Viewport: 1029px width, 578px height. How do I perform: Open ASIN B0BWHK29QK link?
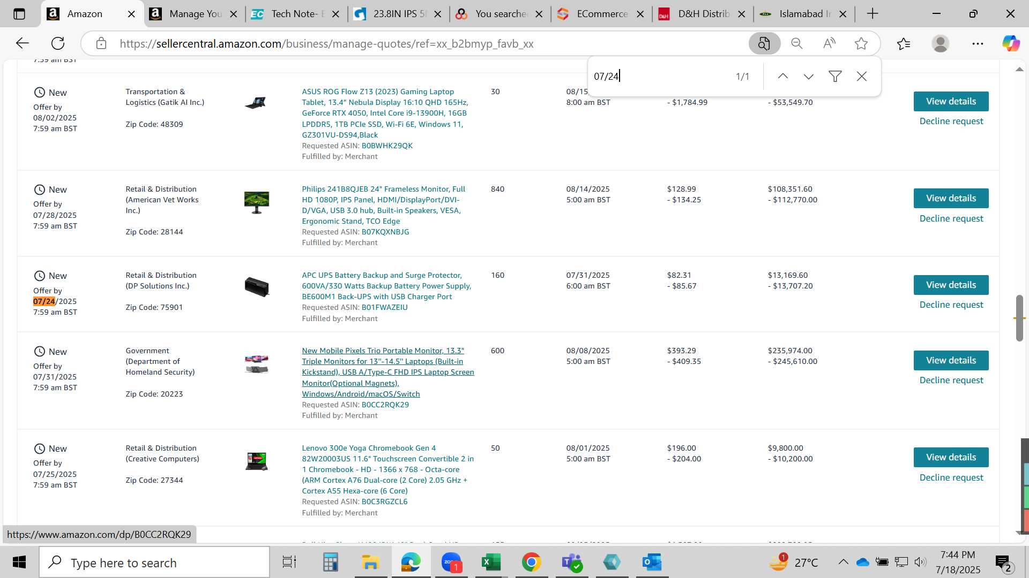point(387,146)
